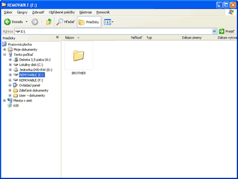Click the green Dozadu back arrow icon
Image resolution: width=238 pixels, height=179 pixels.
click(7, 22)
